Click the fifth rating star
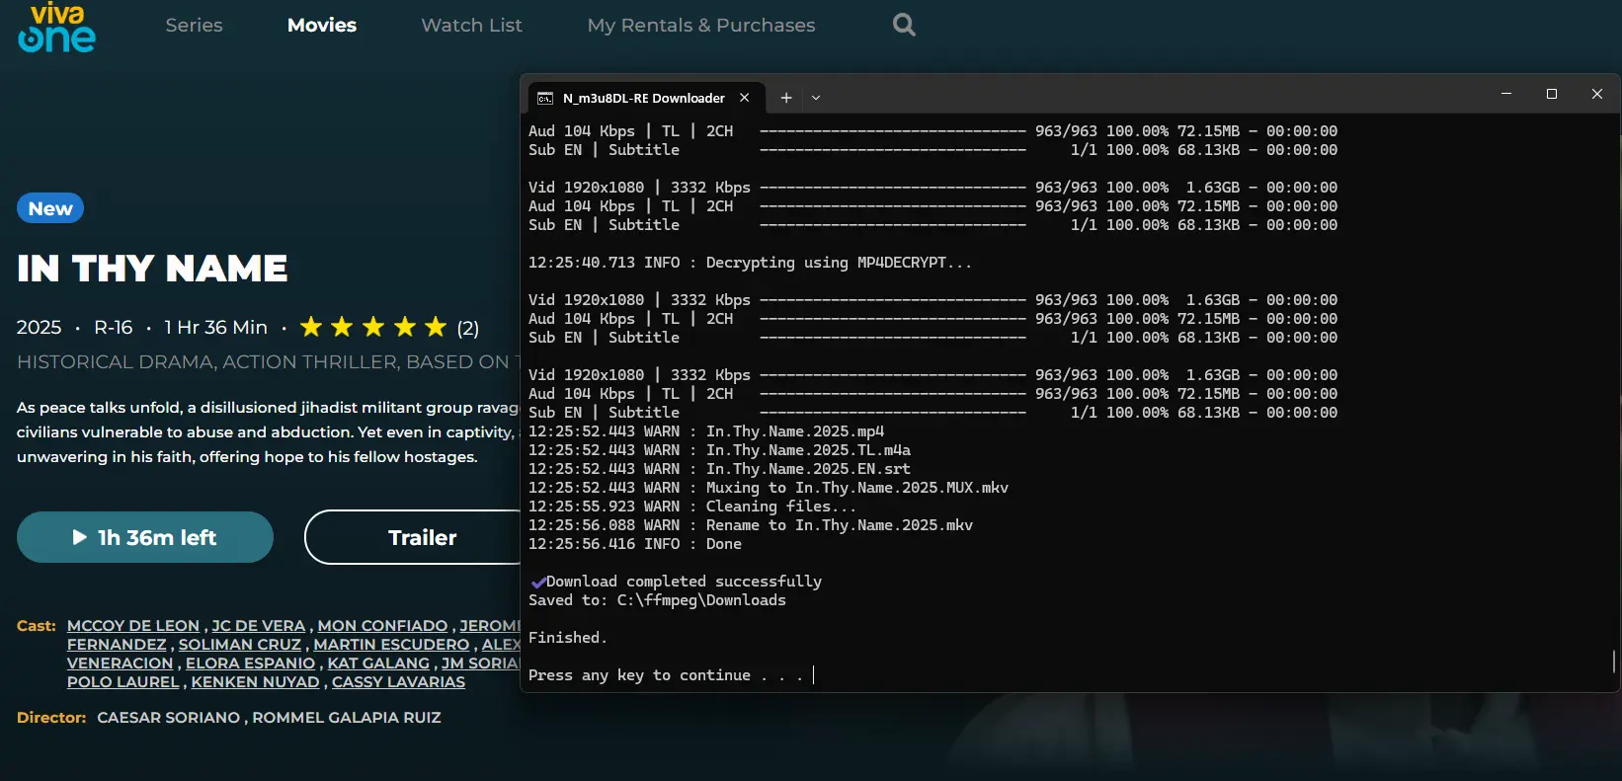Viewport: 1622px width, 781px height. [436, 327]
